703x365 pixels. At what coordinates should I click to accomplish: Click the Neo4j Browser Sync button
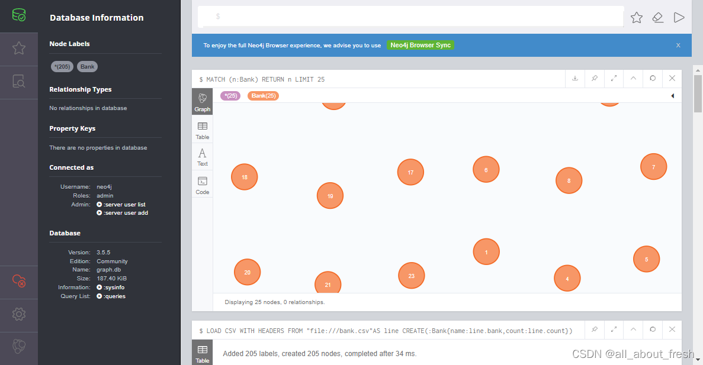coord(420,45)
